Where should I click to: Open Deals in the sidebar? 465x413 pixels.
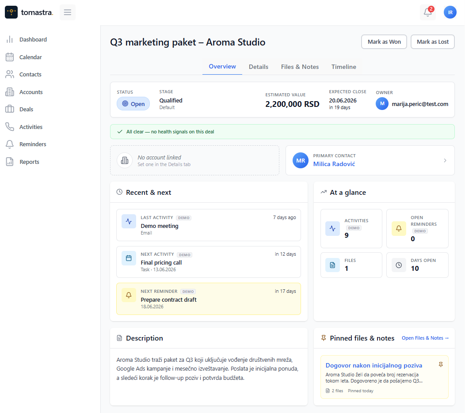click(x=26, y=110)
